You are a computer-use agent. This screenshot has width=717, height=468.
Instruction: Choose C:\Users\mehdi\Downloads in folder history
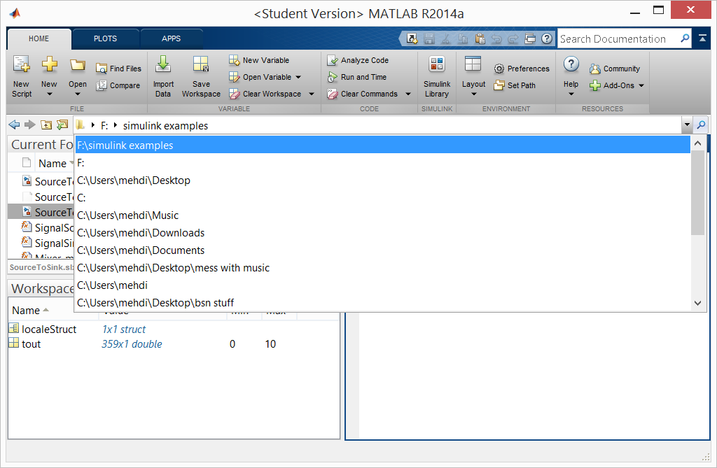[141, 233]
